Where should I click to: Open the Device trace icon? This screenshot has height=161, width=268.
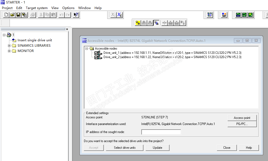coord(238,15)
